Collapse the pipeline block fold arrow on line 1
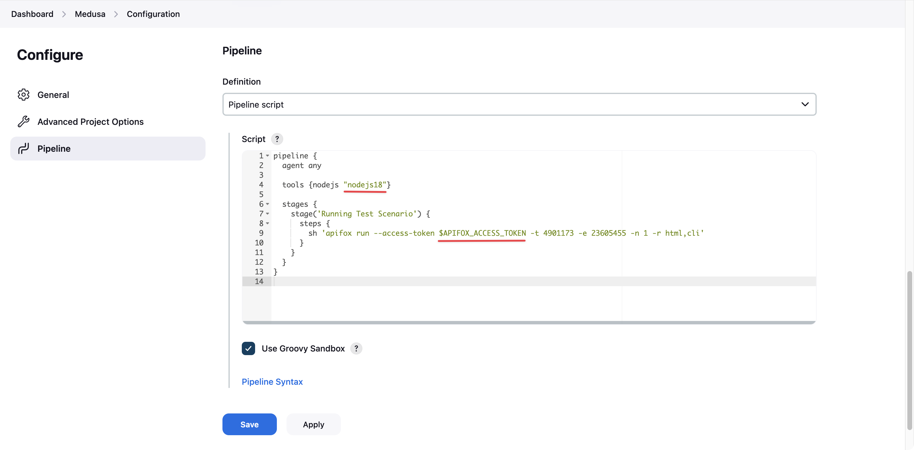914x450 pixels. (x=267, y=156)
